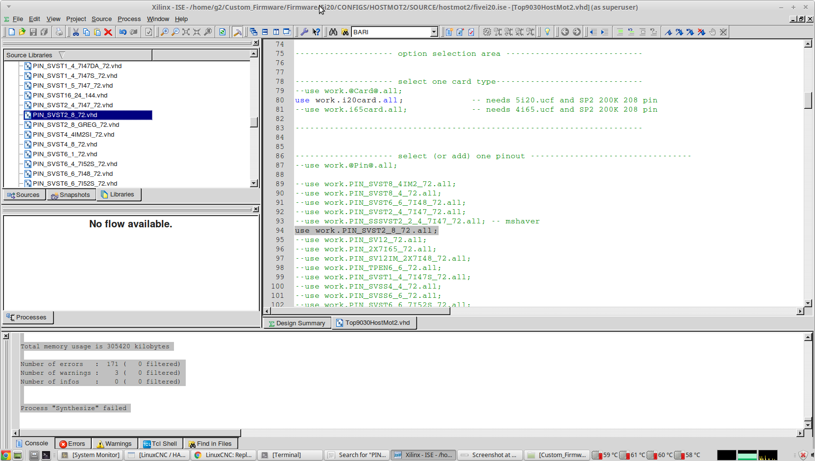Click the Find in Files toolbar icon
This screenshot has width=815, height=461.
pyautogui.click(x=345, y=32)
